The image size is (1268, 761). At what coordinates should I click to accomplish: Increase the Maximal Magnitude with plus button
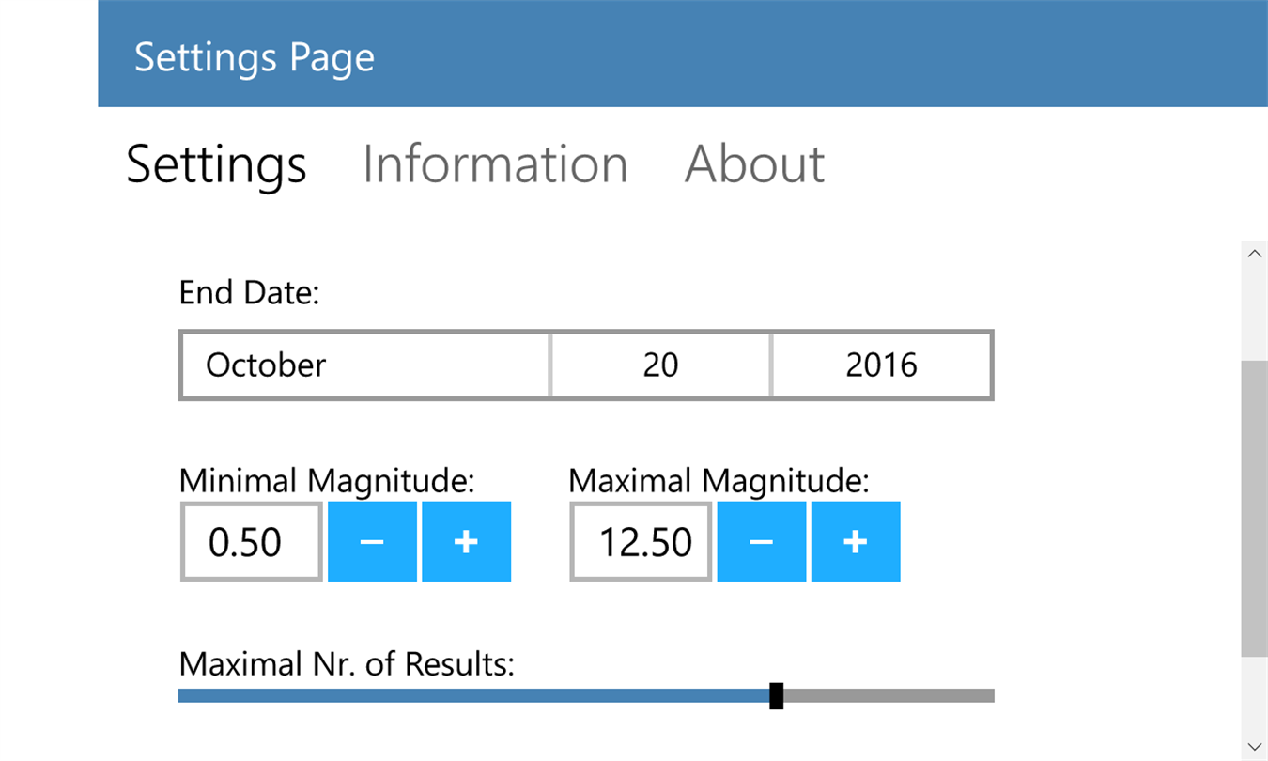[x=855, y=541]
